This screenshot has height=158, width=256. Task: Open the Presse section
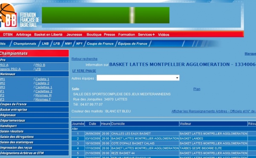[109, 34]
